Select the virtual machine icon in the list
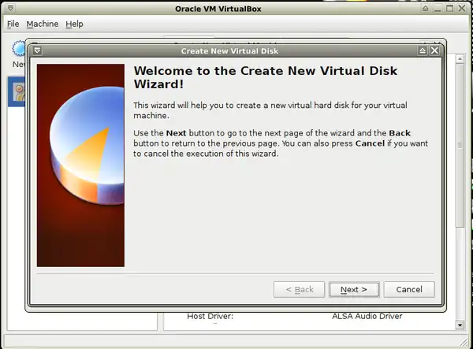473x349 pixels. tap(16, 93)
